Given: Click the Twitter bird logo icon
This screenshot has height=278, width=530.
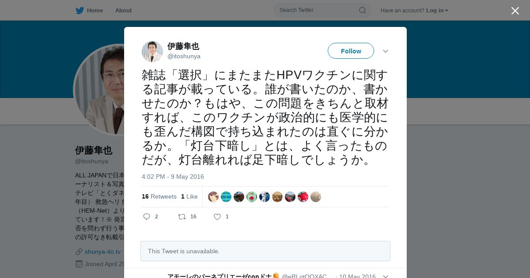Looking at the screenshot, I should (x=79, y=11).
